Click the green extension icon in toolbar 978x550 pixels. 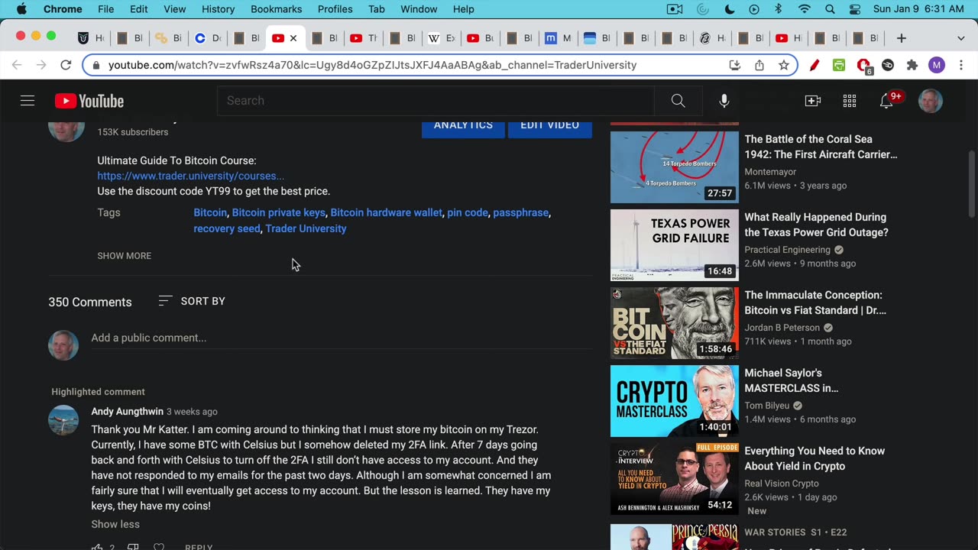[x=839, y=65]
